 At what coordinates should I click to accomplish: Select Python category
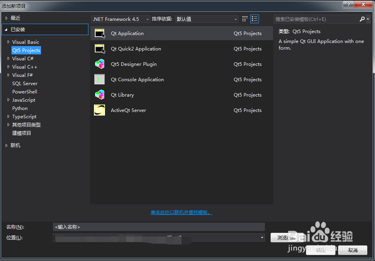[20, 108]
